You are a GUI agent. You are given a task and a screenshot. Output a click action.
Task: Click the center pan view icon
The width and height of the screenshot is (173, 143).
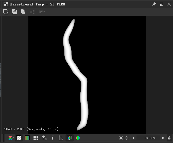click(127, 138)
